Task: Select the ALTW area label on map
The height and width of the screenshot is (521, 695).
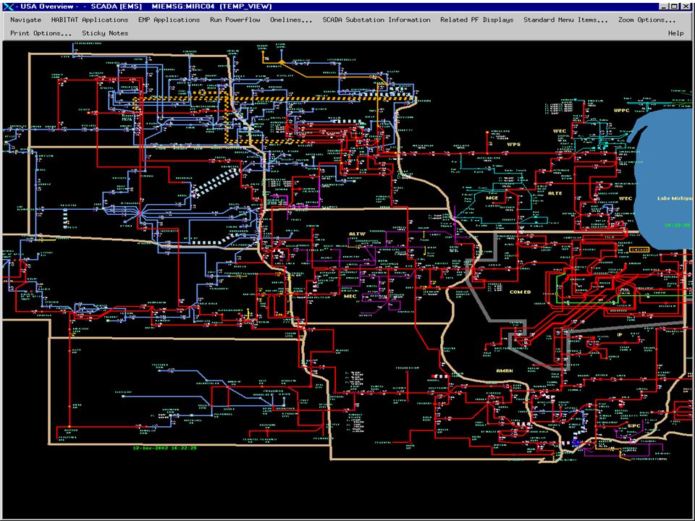Action: (x=357, y=234)
